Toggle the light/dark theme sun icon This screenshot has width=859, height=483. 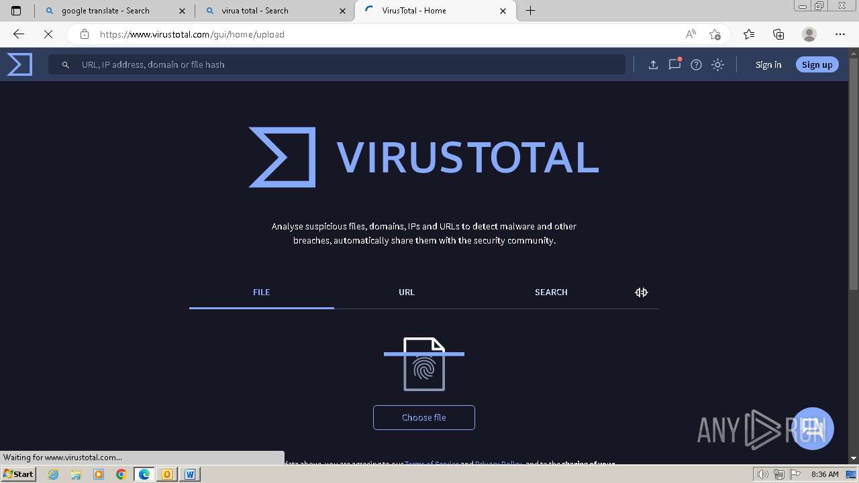pyautogui.click(x=717, y=64)
